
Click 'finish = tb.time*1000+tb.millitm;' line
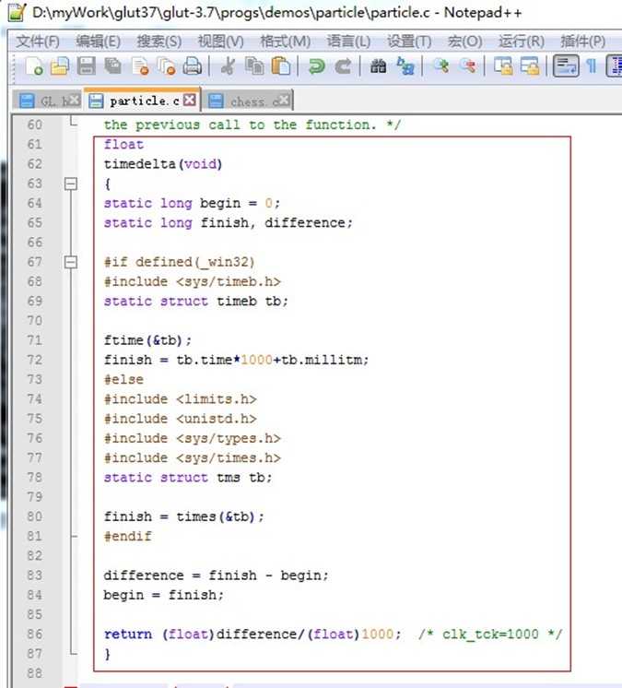coord(236,360)
